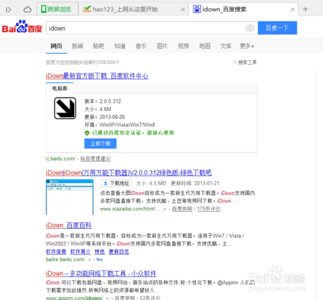Open the 搜索工具 filter
Viewport: 323px width, 300px height.
coord(245,63)
